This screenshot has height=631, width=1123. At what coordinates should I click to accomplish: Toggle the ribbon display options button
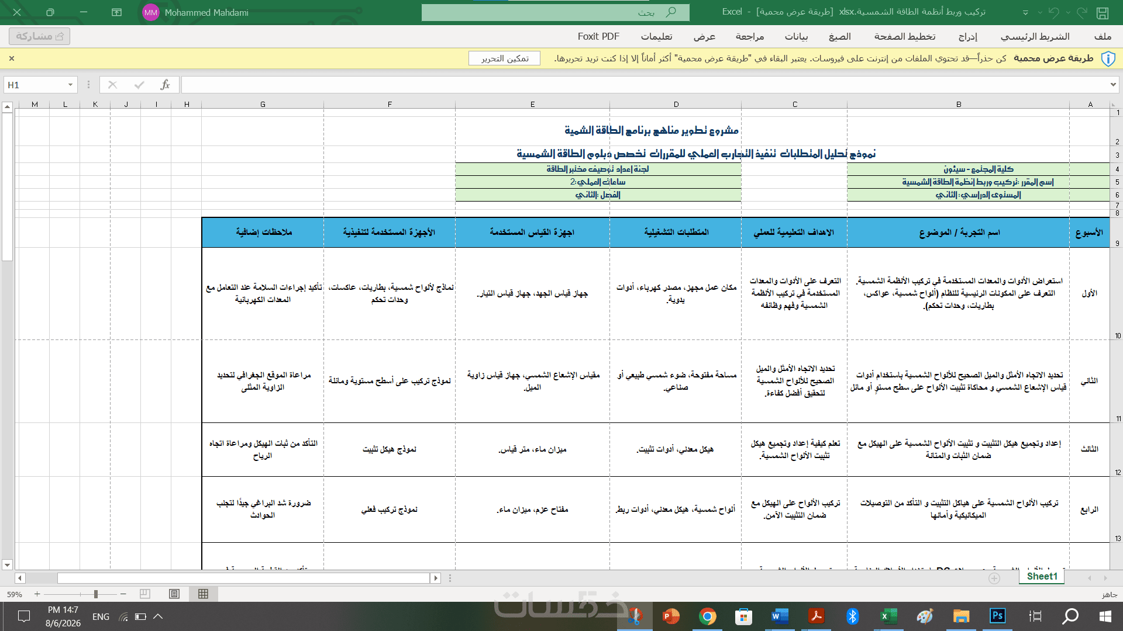coord(117,12)
